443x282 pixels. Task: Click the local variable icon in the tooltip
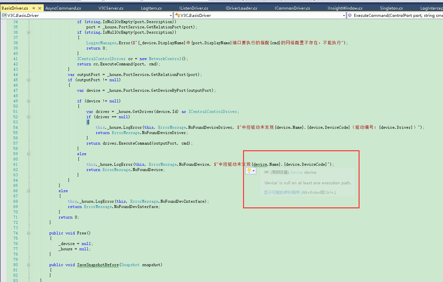[266, 172]
